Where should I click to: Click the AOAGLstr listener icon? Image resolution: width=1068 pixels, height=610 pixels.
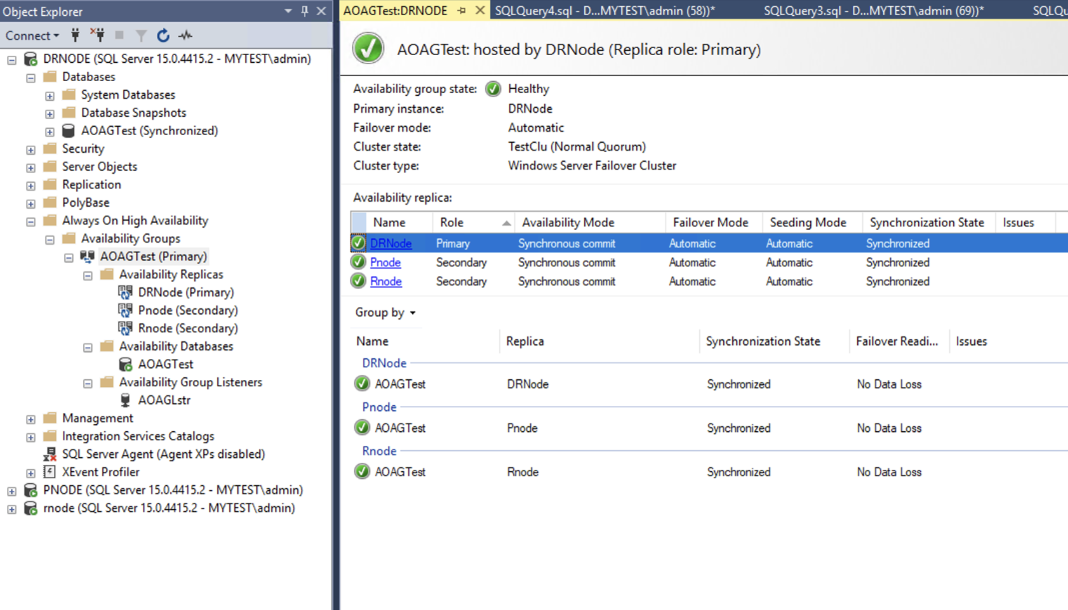pyautogui.click(x=124, y=399)
